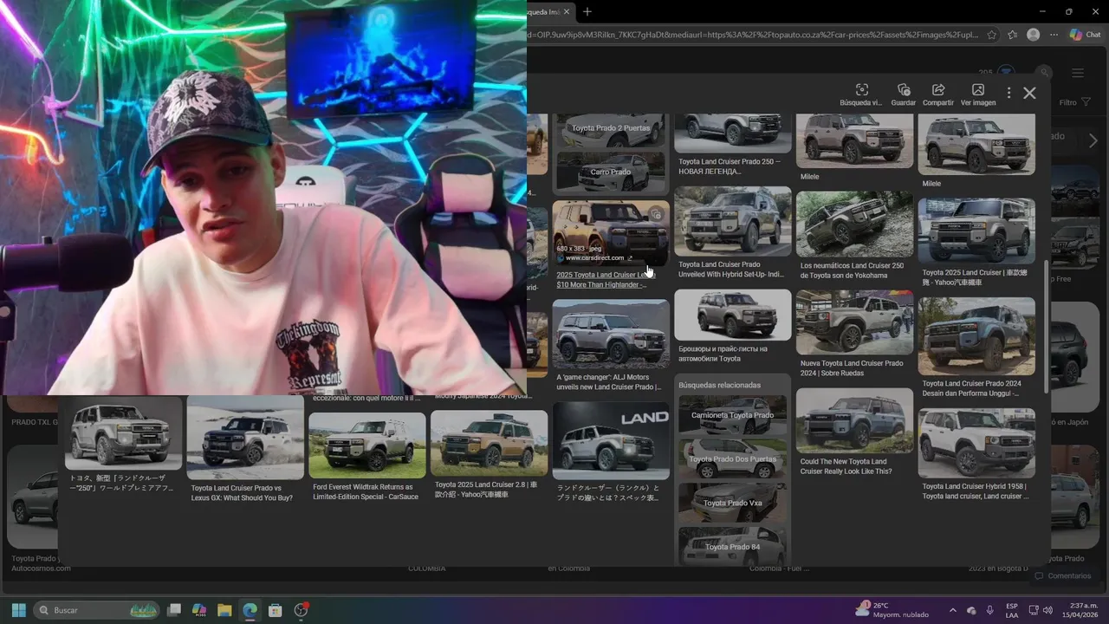Open the Toyota Land Cruiser Prado 250 НОВАЯ ЛЕГЕНДА result
Viewport: 1109px width, 624px height.
click(x=732, y=166)
